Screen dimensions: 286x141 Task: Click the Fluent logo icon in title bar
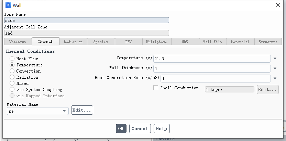tap(8, 5)
